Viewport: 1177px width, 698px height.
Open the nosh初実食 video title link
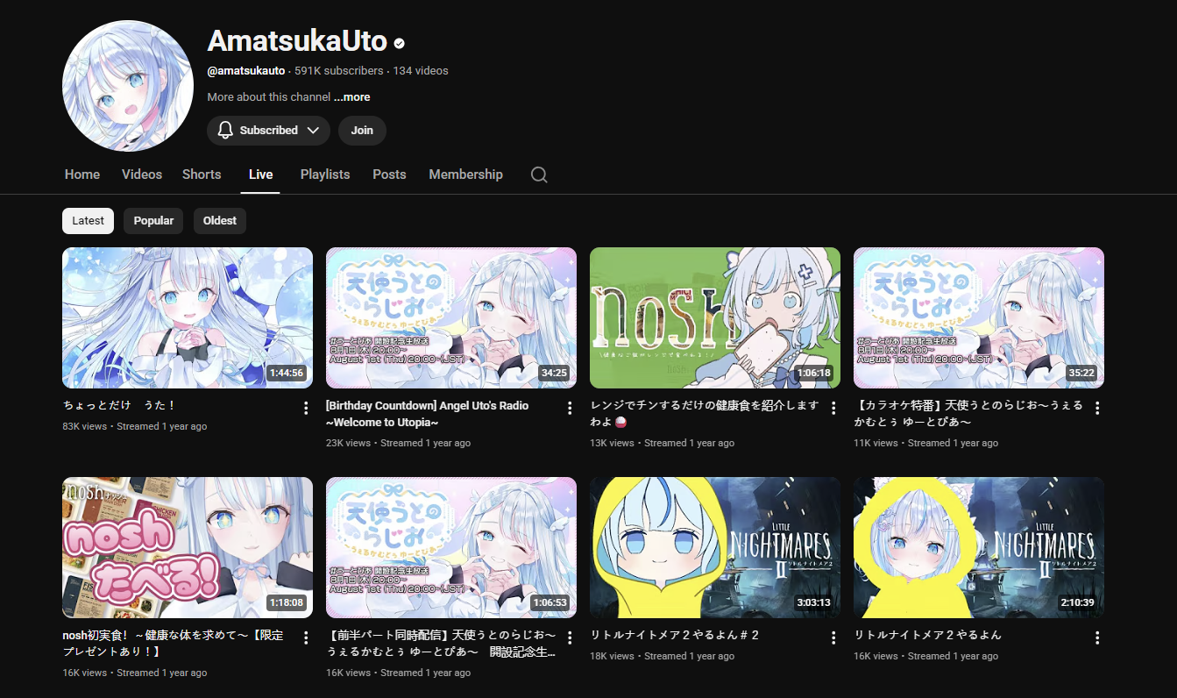(174, 644)
